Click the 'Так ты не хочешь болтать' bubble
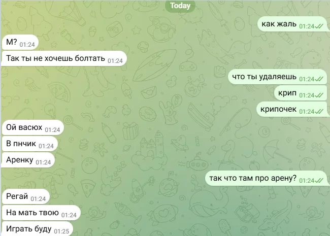The image size is (330, 236). [64, 58]
